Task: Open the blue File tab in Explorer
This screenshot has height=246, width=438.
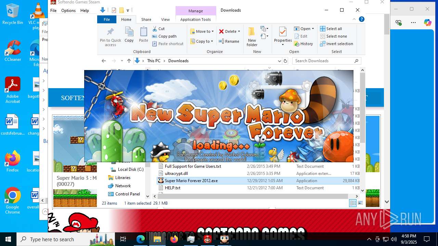Action: point(107,19)
